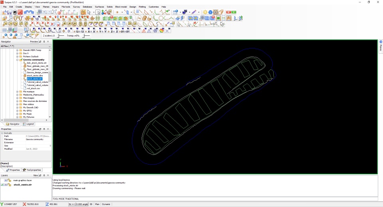
Task: Click the New button in Layers panel
Action: 36,176
